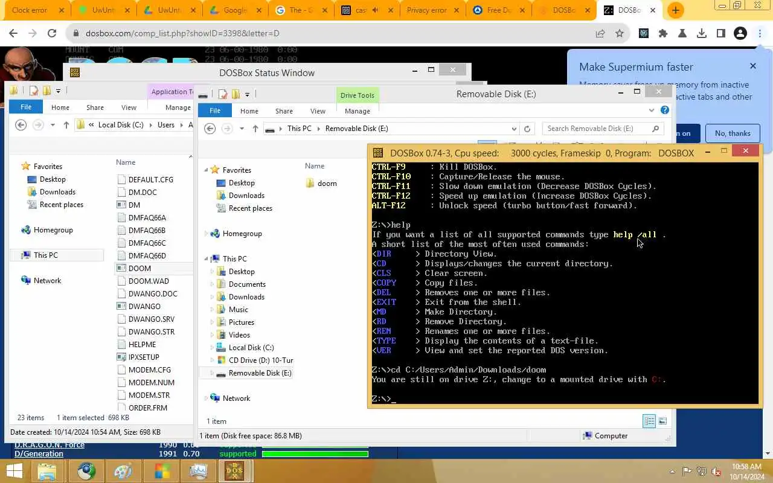
Task: Select the DOOM application file
Action: (x=140, y=269)
